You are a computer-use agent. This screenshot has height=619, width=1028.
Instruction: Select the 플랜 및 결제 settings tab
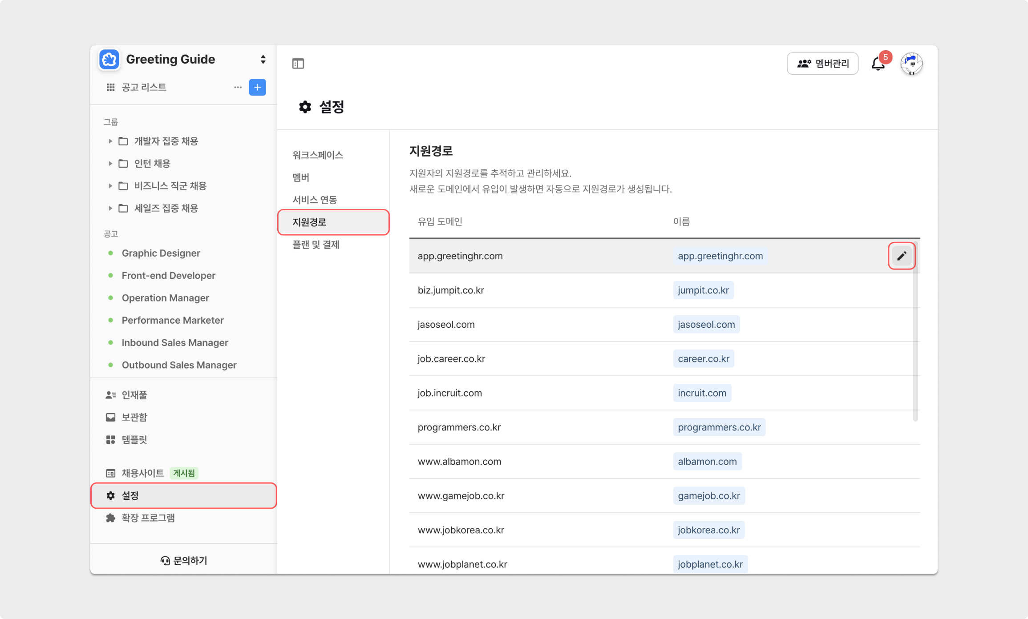click(x=316, y=245)
